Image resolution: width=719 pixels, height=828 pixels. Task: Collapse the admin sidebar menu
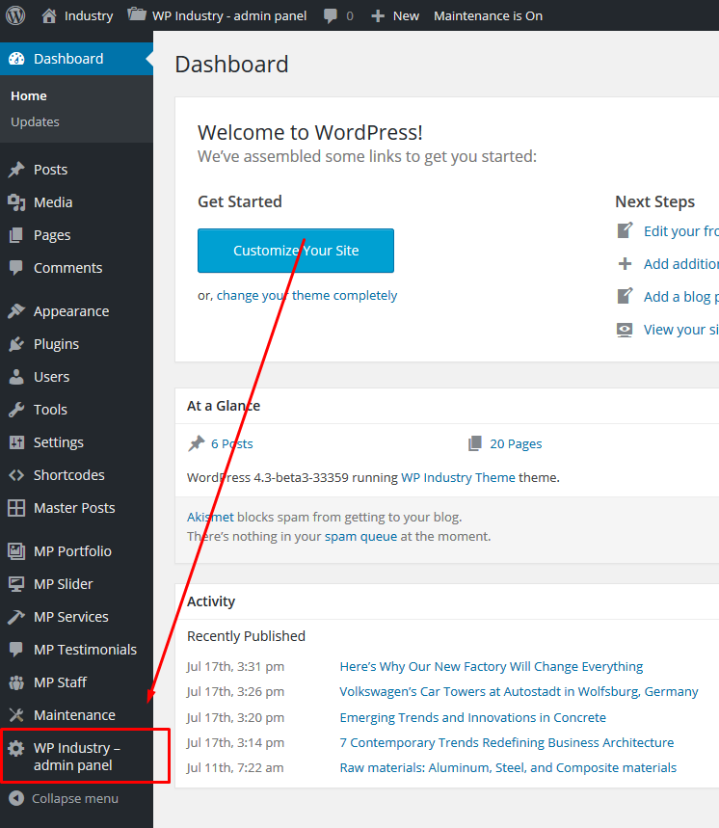tap(64, 798)
